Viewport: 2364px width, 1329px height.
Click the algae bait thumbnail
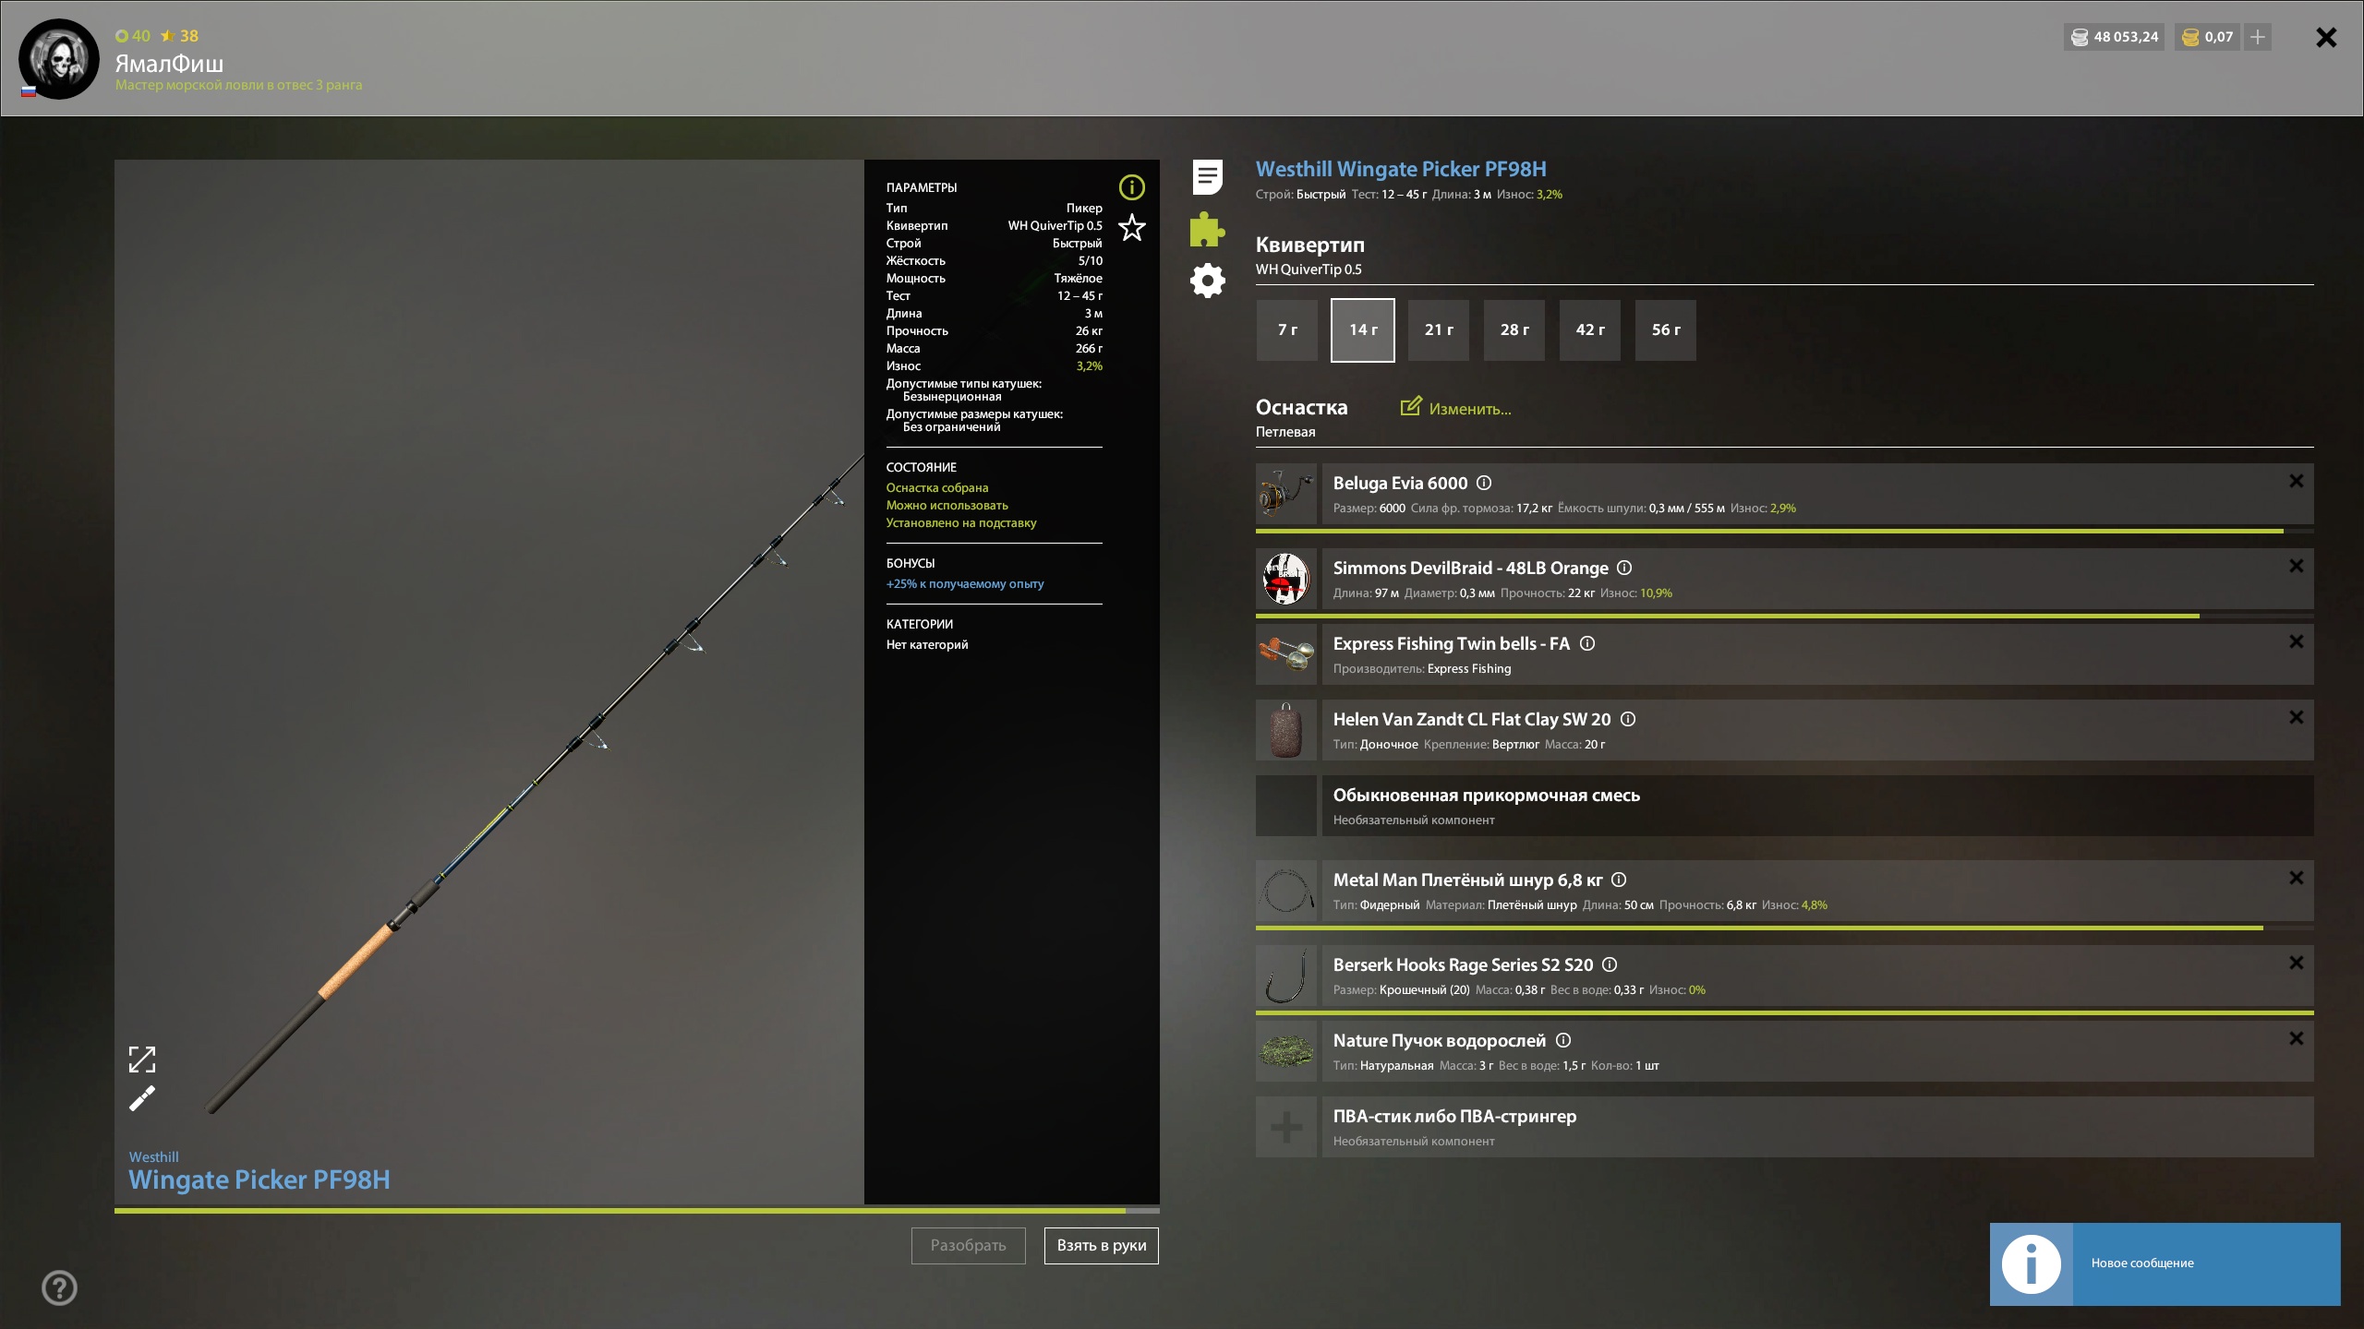pos(1286,1051)
